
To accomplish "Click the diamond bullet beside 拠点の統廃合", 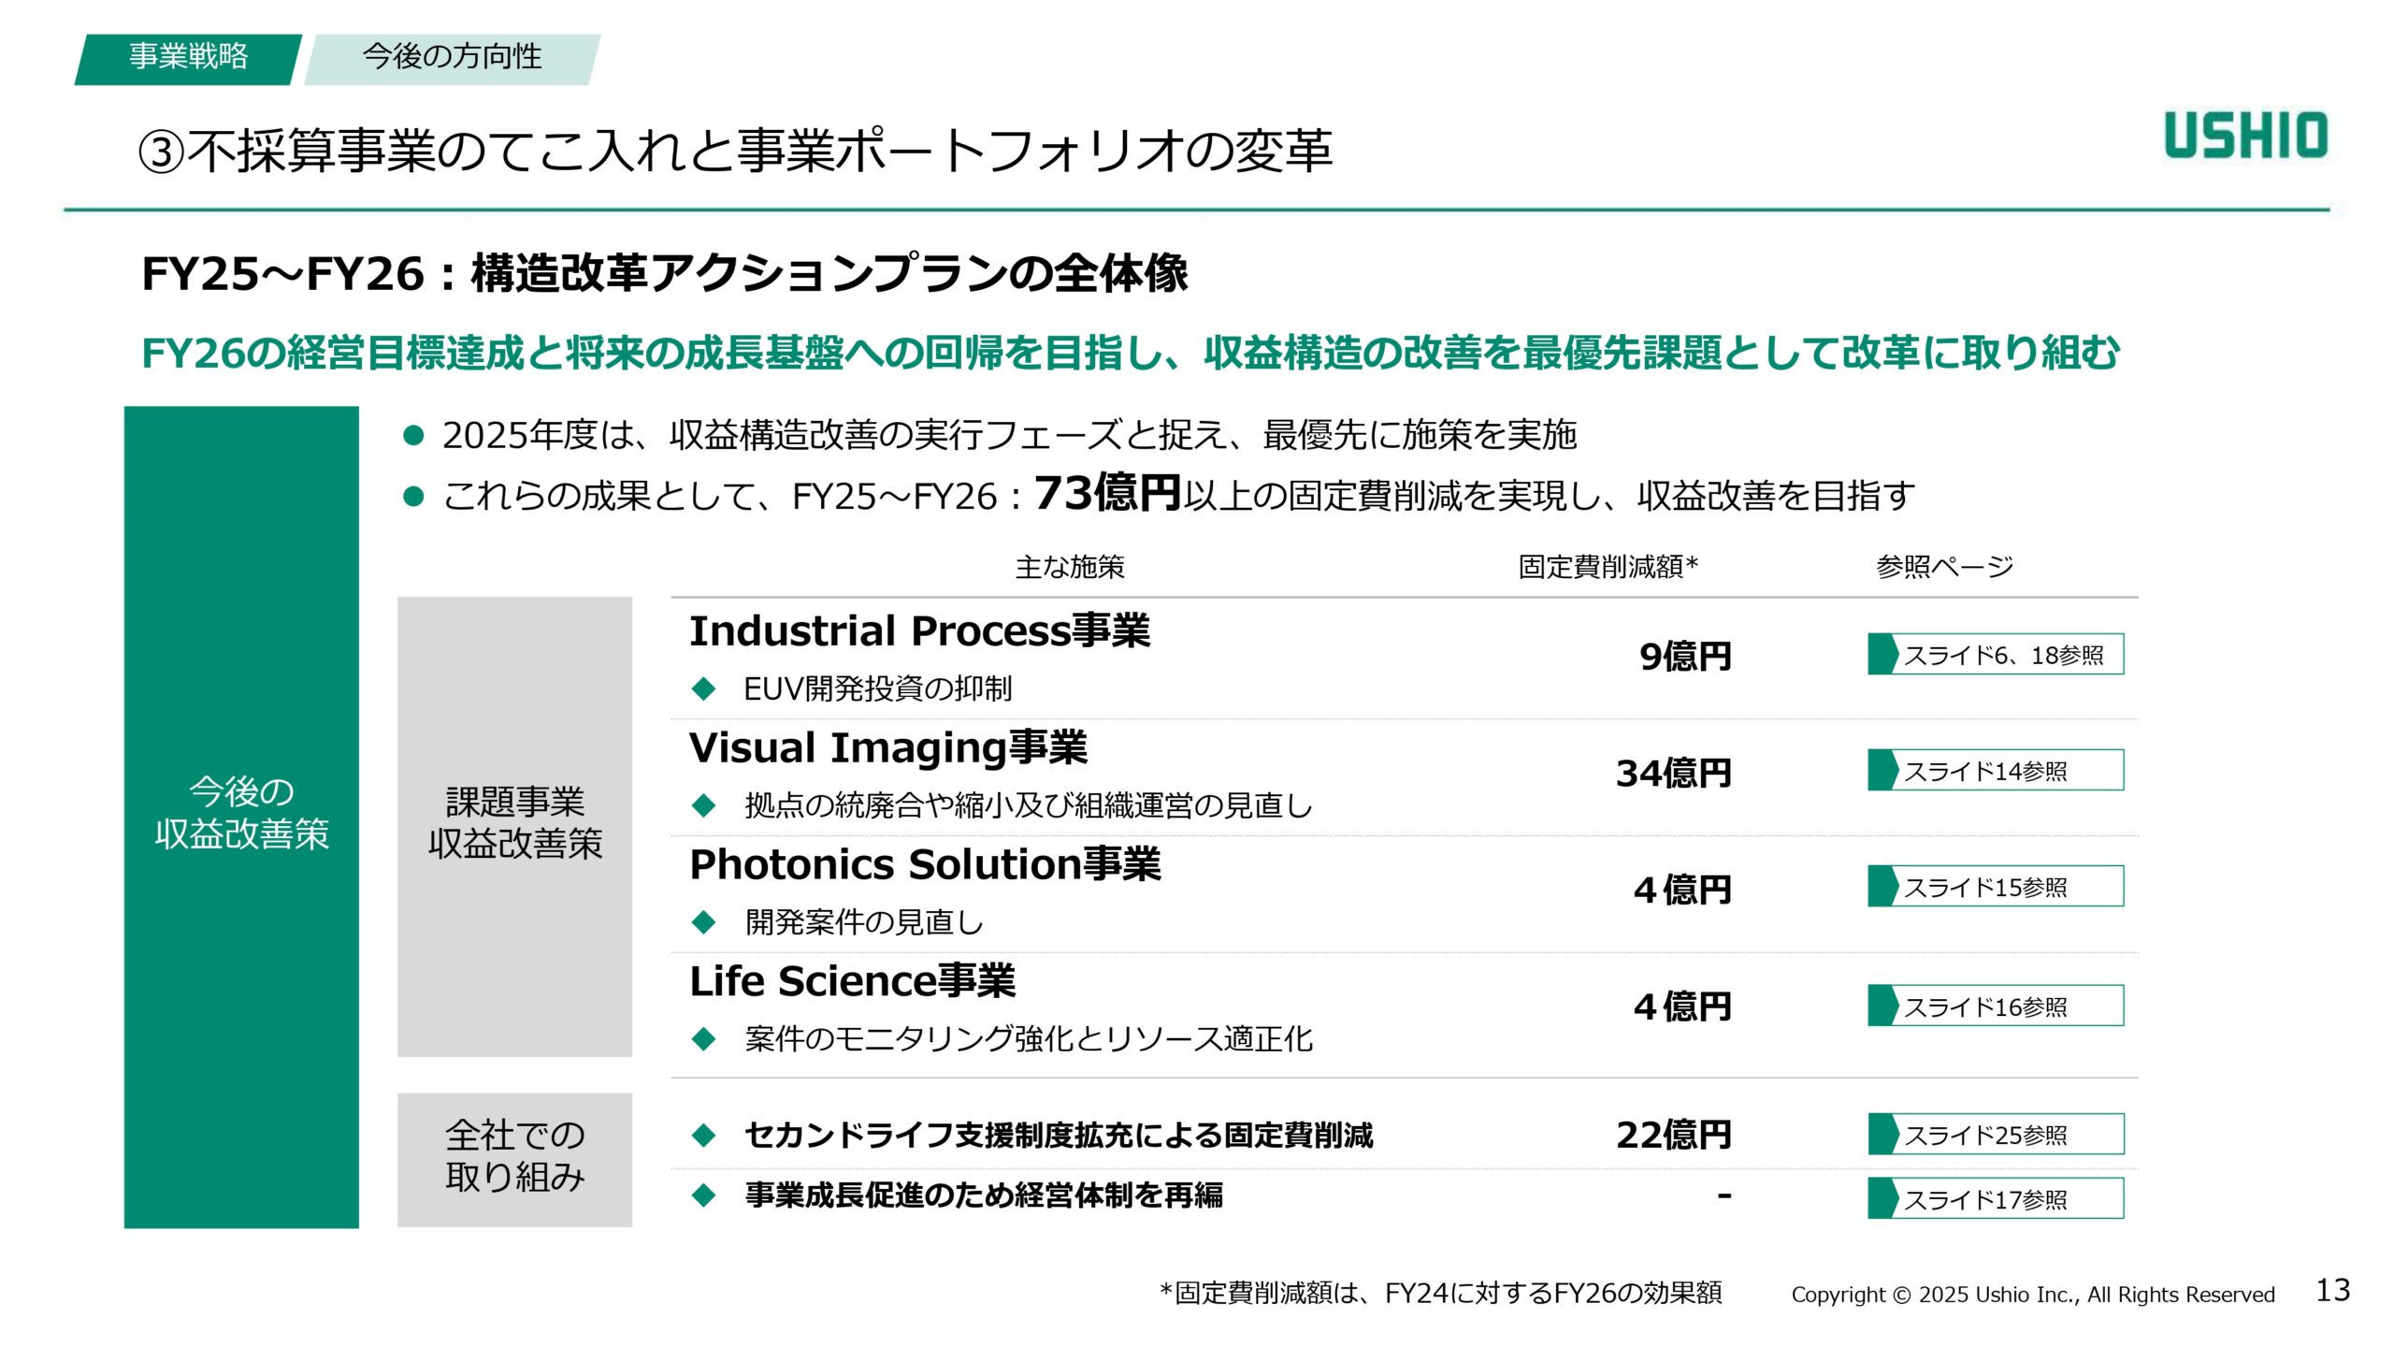I will (x=703, y=805).
